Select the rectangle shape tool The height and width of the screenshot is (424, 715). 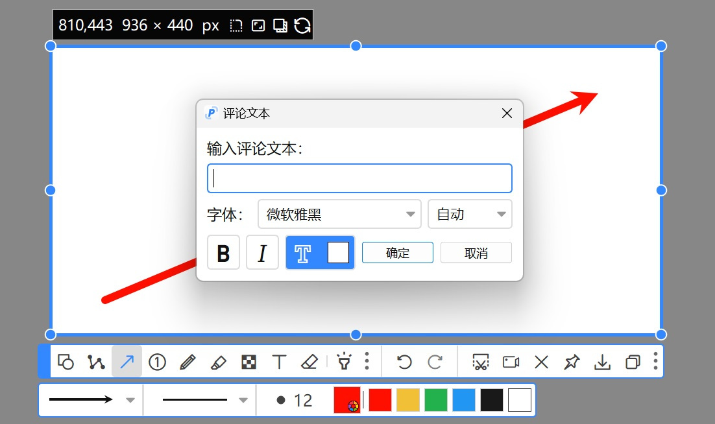pyautogui.click(x=66, y=362)
